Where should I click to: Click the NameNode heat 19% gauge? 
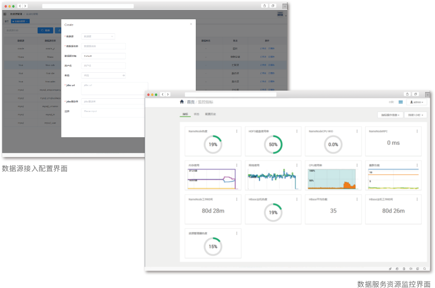[213, 144]
